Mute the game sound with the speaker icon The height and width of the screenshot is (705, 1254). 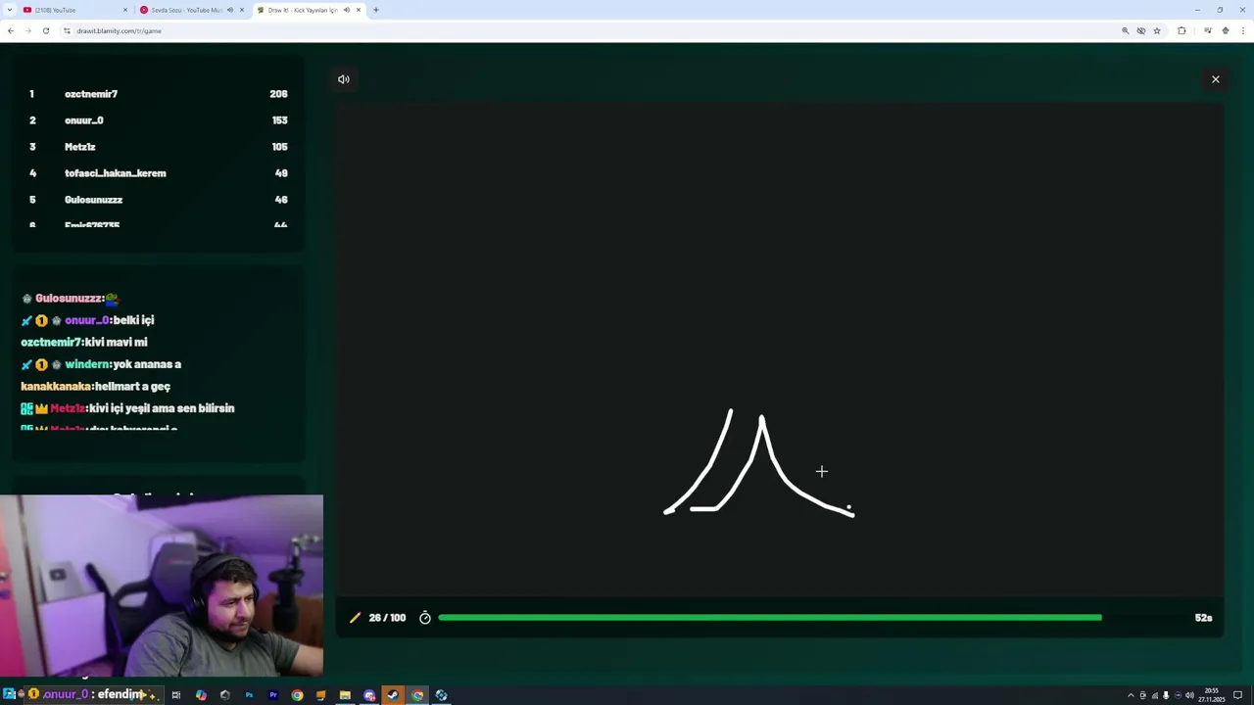coord(344,79)
